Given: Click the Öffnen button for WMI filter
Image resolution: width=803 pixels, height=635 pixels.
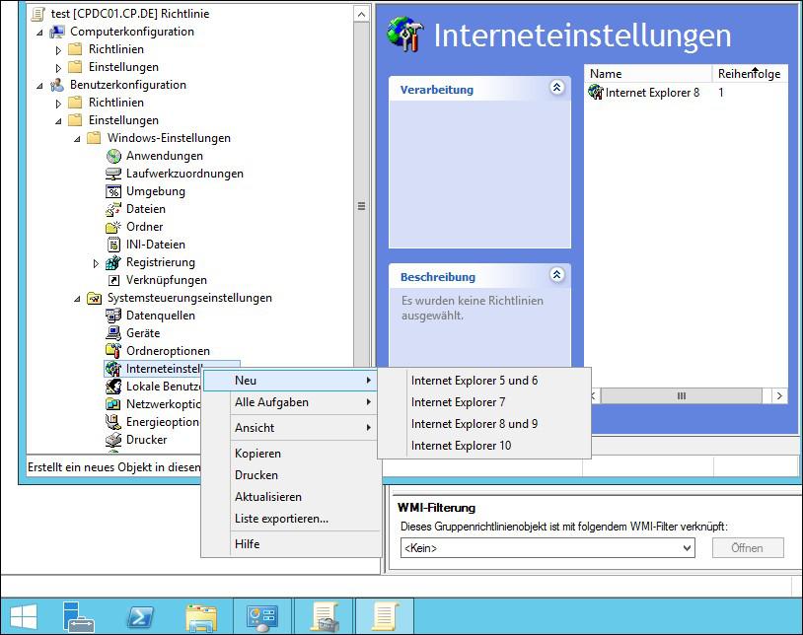Looking at the screenshot, I should pyautogui.click(x=748, y=548).
